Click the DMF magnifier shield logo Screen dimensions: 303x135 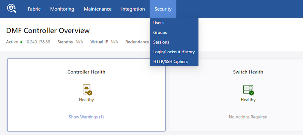pos(12,9)
